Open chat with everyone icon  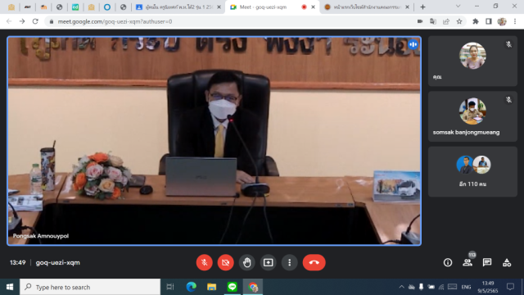coord(487,262)
